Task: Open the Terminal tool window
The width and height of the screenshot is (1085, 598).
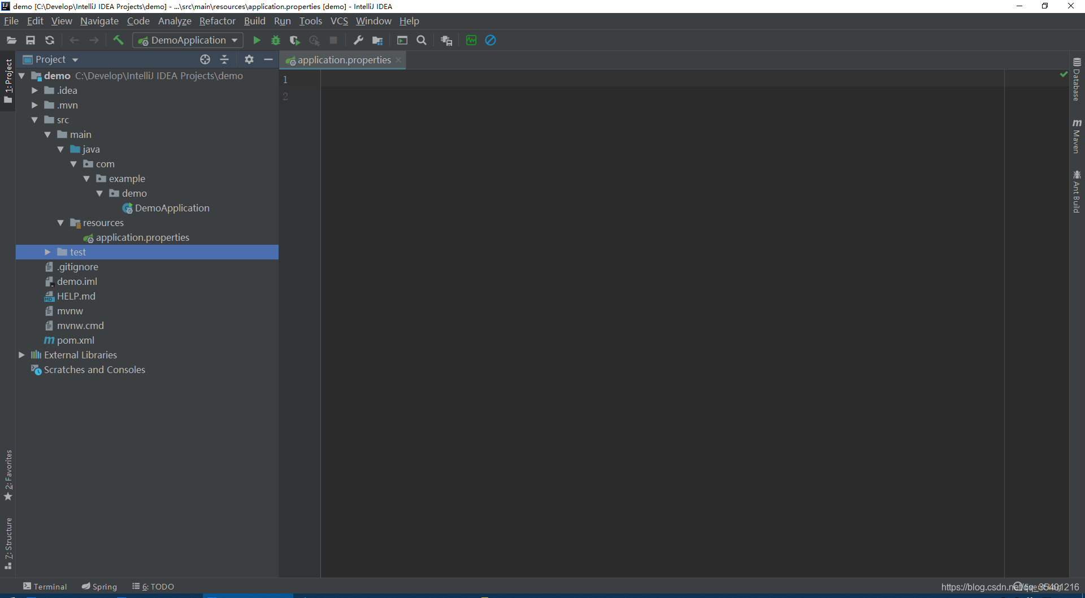Action: point(45,587)
